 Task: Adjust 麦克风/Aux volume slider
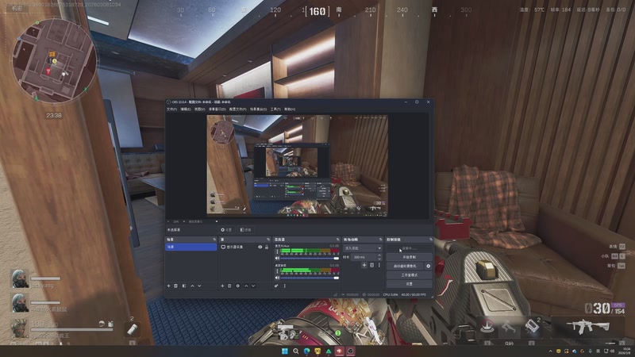click(310, 258)
